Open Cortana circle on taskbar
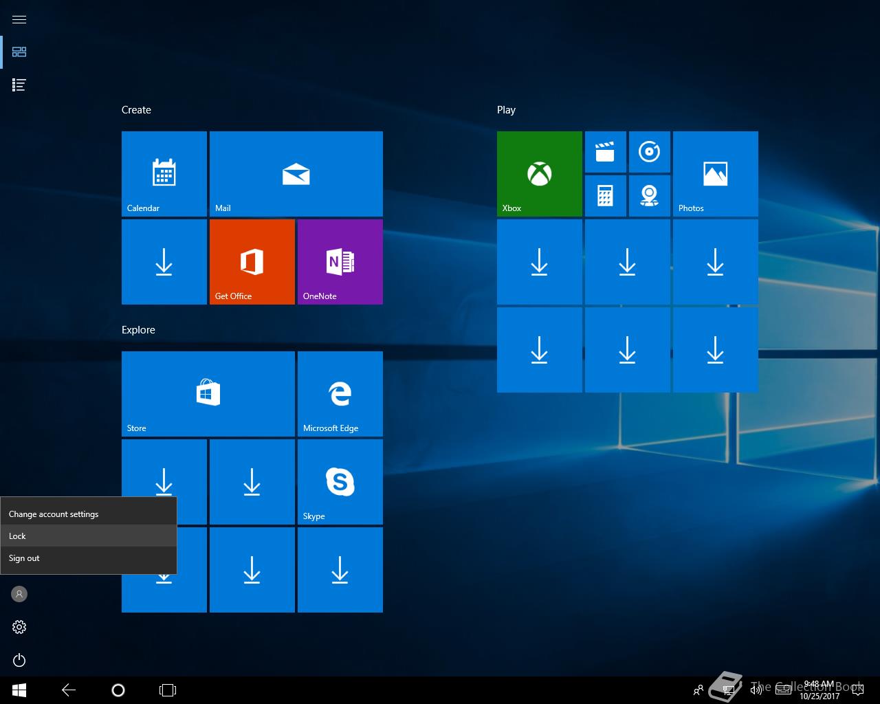Screen dimensions: 880x704 tap(118, 690)
